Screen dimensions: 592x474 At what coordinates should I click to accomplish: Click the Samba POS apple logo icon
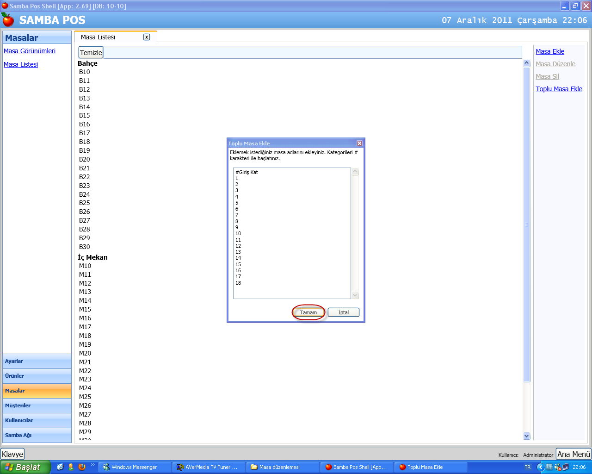[8, 19]
